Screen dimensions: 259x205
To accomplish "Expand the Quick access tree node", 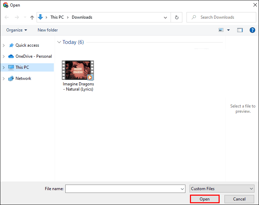I will 4,45.
